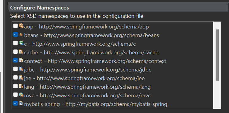
Task: Click the lang namespace icon
Action: tap(21, 86)
